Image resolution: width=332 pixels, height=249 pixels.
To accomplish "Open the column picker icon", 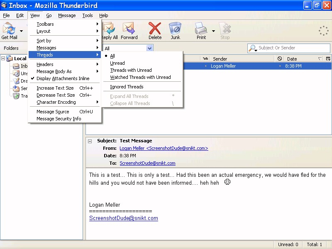I will click(328, 59).
